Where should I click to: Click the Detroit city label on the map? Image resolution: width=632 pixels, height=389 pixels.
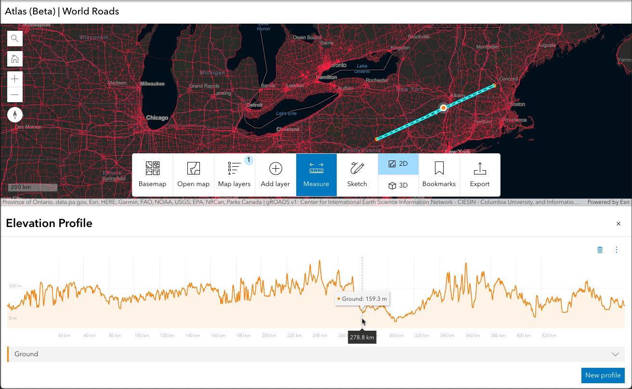[254, 105]
